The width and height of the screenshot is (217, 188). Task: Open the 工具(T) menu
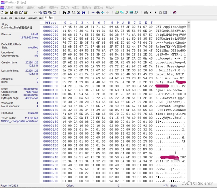click(x=64, y=7)
